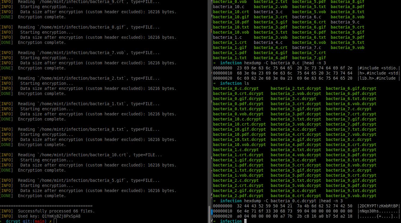Click file bacteria_10.c.dcrypt
Image resolution: width=401 pixels, height=223 pixels.
[x=237, y=119]
